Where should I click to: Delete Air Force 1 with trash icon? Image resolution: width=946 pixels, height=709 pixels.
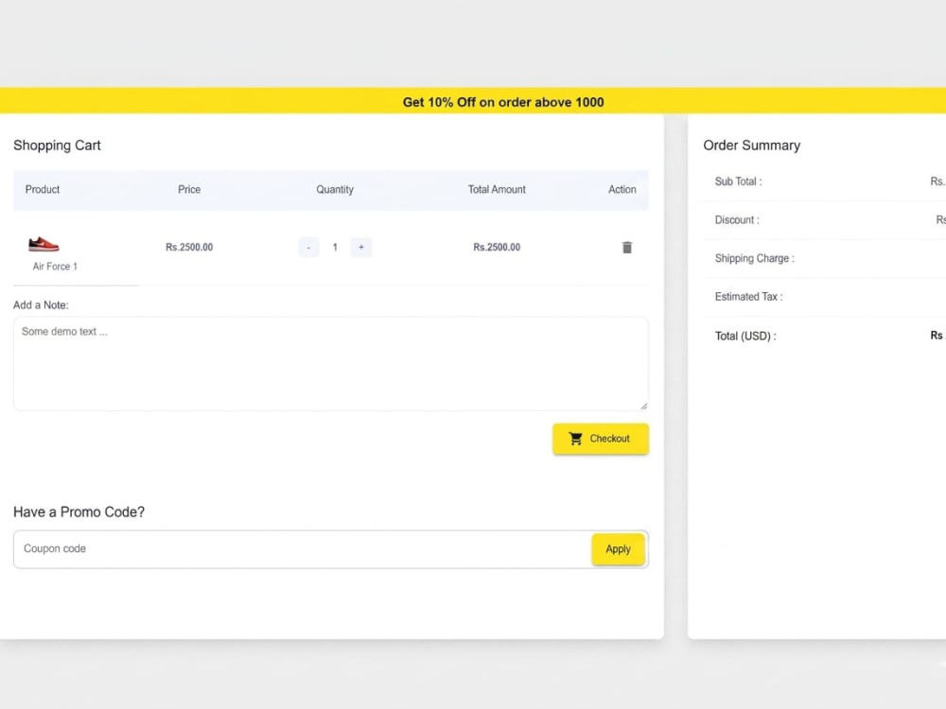tap(627, 247)
